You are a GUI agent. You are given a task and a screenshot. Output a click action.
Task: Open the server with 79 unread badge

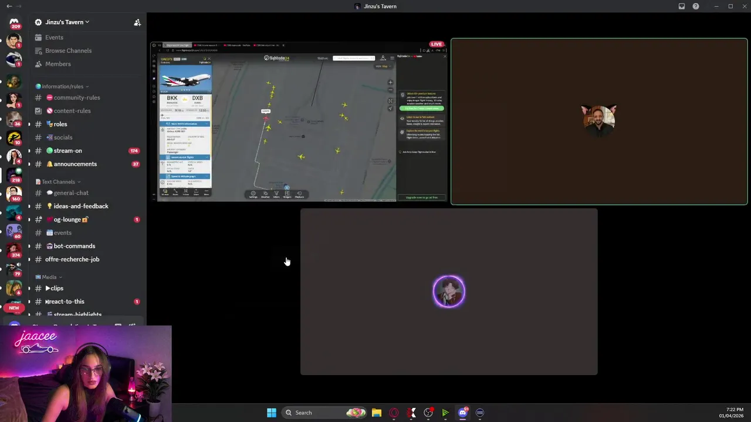[14, 268]
